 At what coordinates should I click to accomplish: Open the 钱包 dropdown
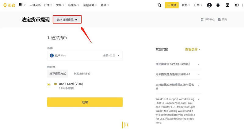click(186, 5)
